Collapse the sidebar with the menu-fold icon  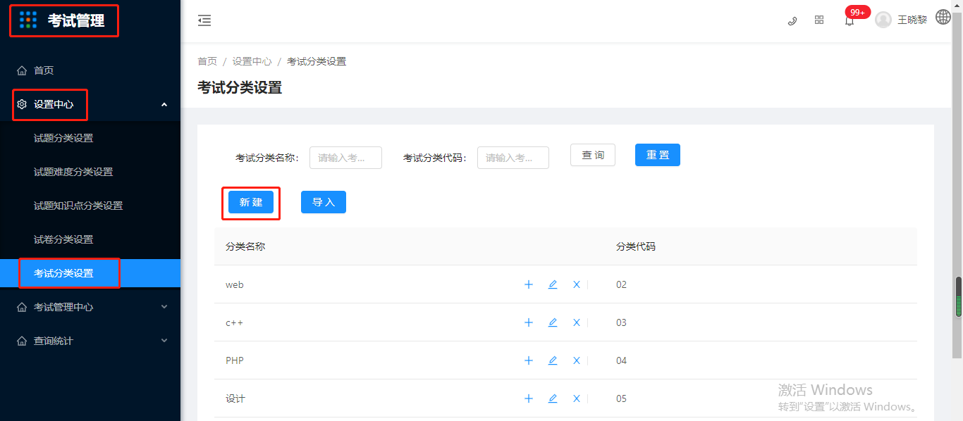pos(204,20)
